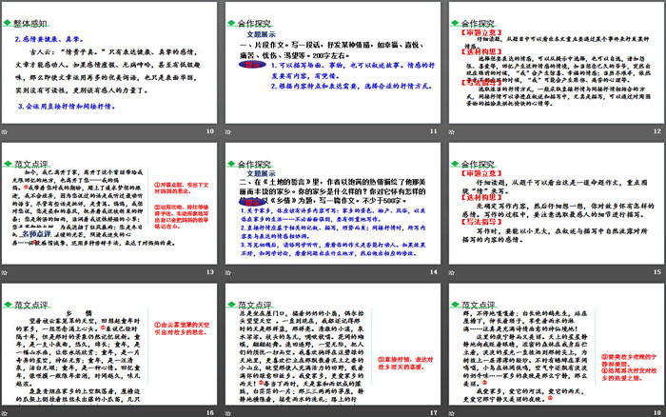Select slide 18 thumbnail 范文点评
The width and height of the screenshot is (666, 417).
(557, 344)
